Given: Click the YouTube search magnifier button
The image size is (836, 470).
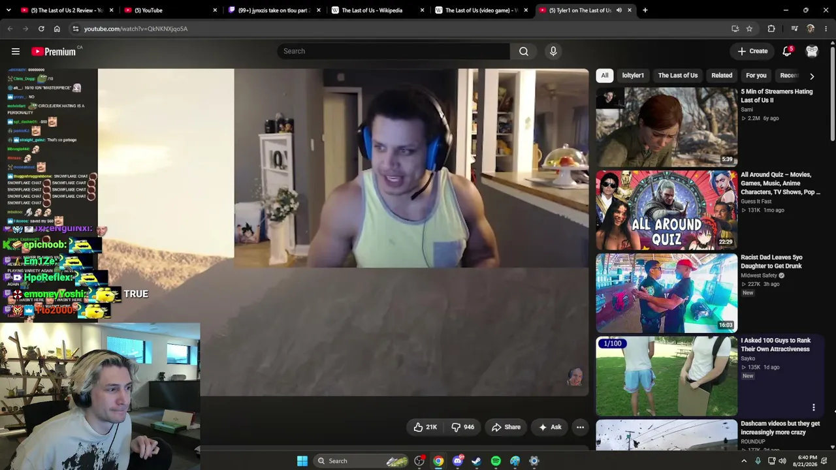Looking at the screenshot, I should (x=524, y=52).
